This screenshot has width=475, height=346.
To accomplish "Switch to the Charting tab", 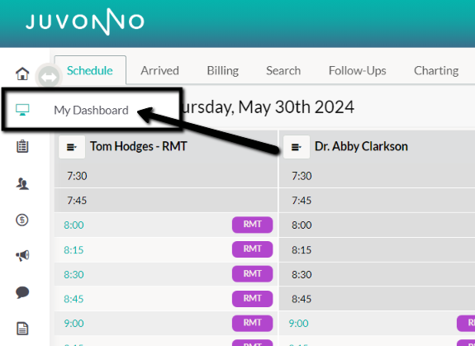I will coord(436,70).
